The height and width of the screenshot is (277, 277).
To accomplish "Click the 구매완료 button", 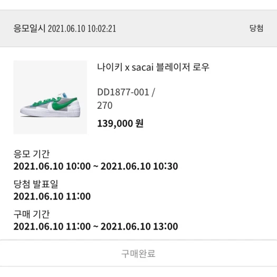I will pos(138,253).
